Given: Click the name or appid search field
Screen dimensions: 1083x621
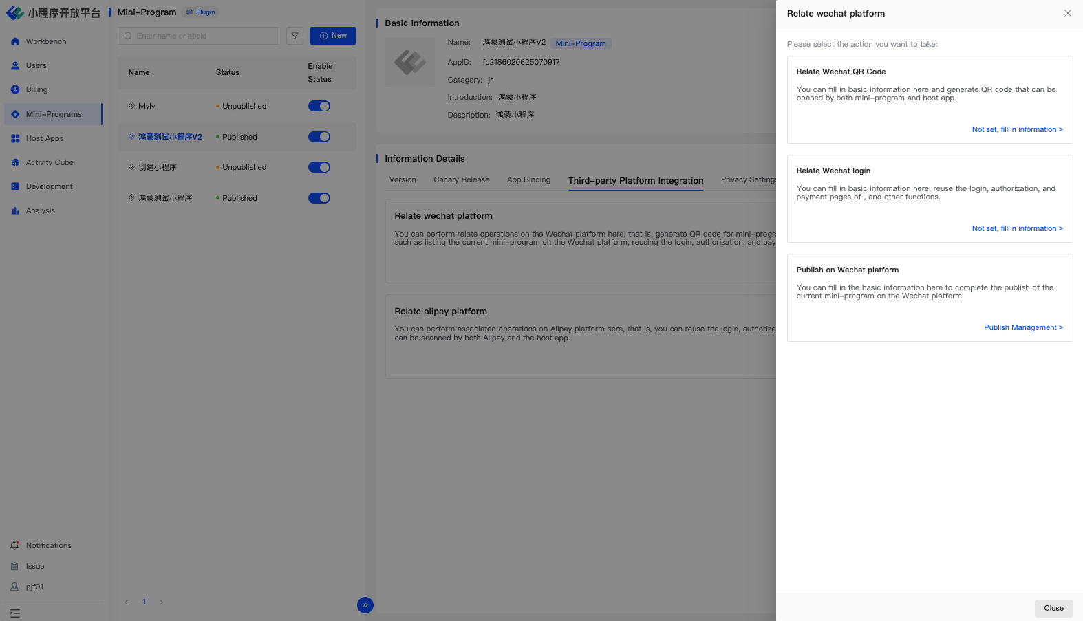Looking at the screenshot, I should point(198,36).
